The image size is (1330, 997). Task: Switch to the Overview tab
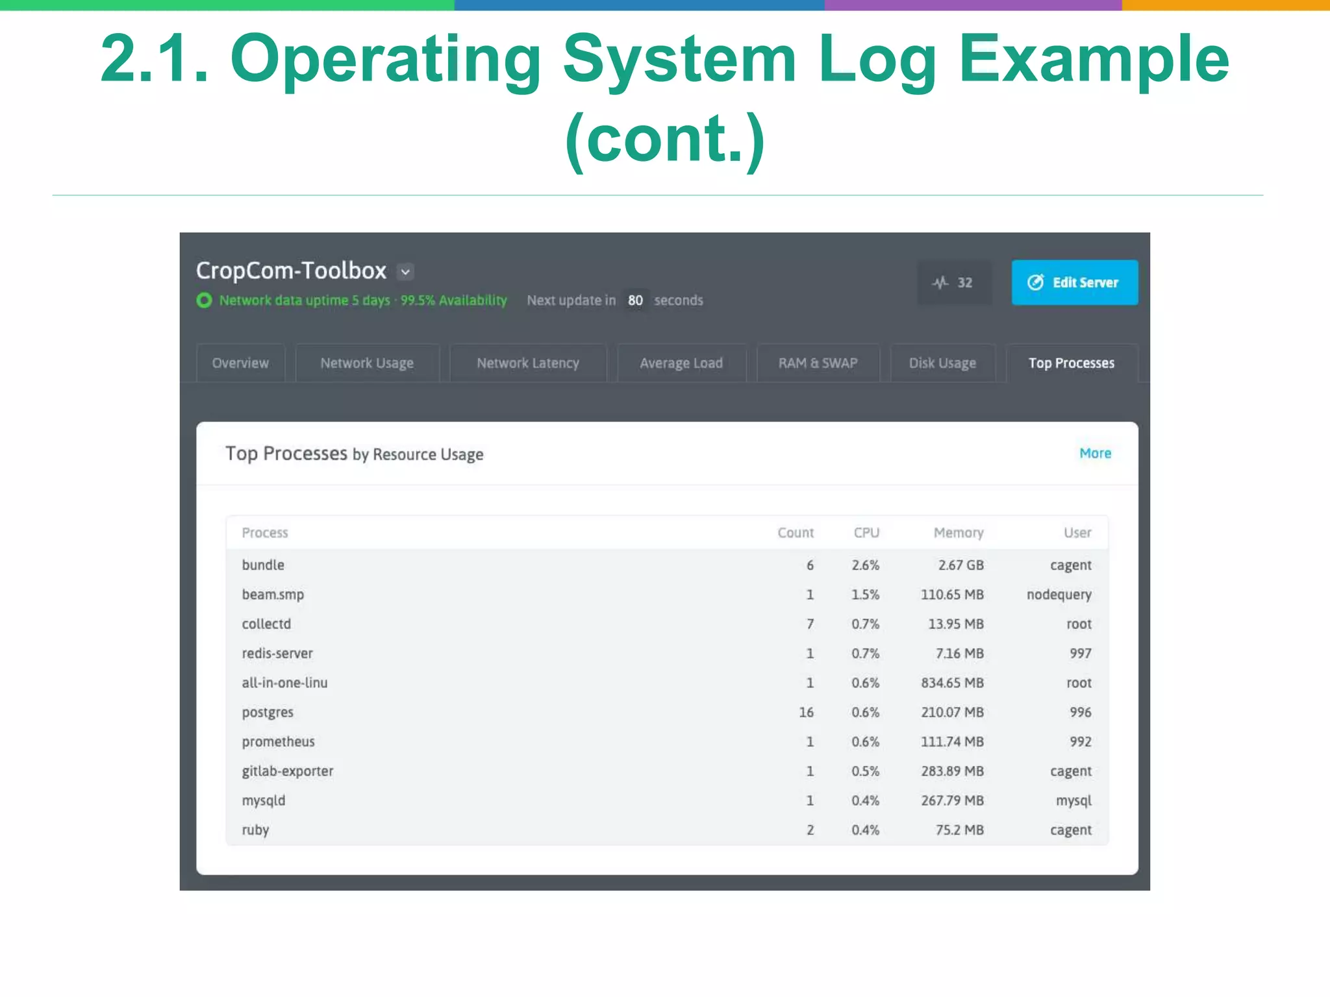(x=240, y=363)
